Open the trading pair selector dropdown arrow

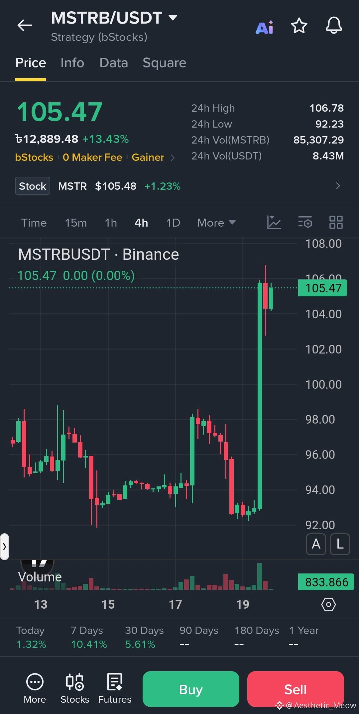pyautogui.click(x=173, y=18)
